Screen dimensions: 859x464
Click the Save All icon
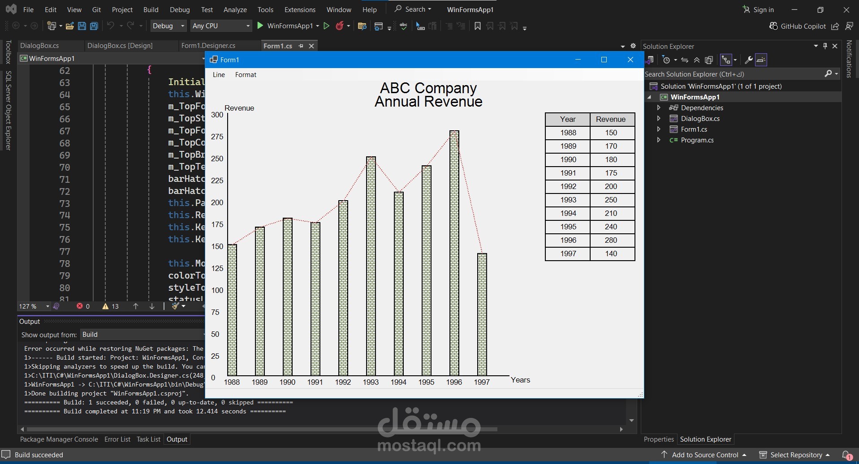click(94, 26)
